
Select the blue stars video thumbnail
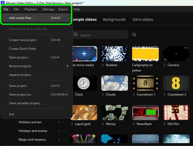click(115, 139)
